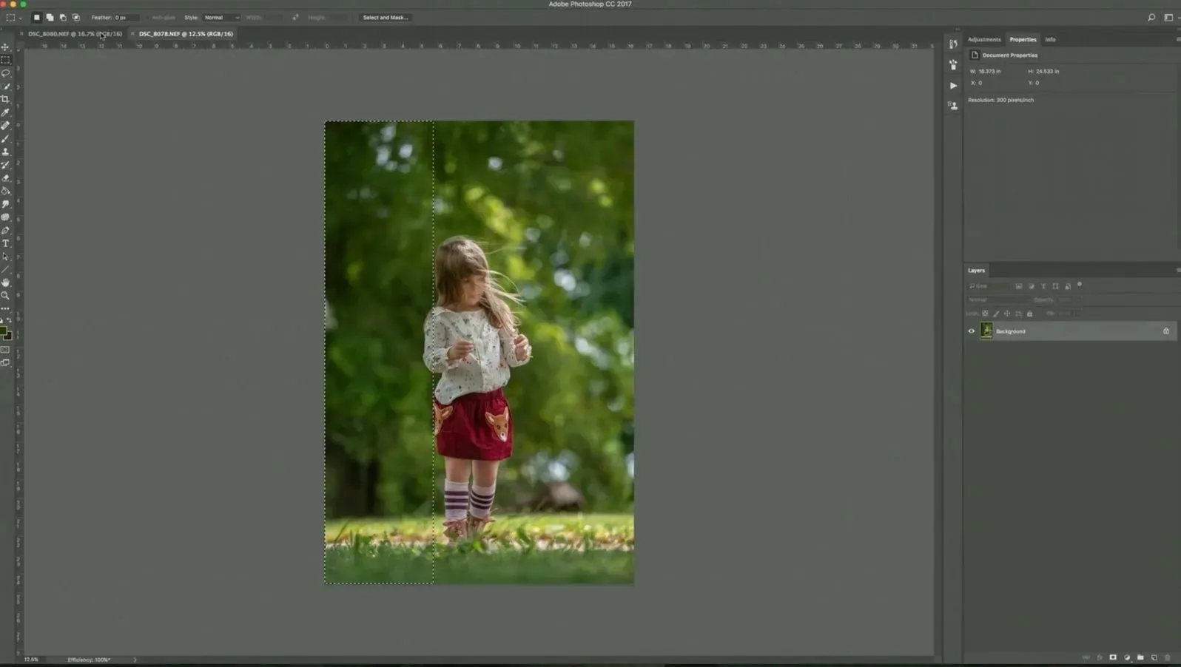This screenshot has height=667, width=1181.
Task: Expand the marquee tool preset picker
Action: 14,18
